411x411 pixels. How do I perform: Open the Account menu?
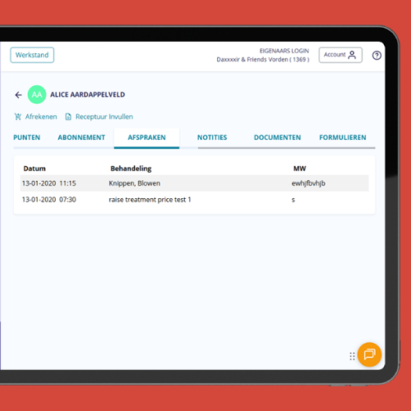click(x=340, y=55)
